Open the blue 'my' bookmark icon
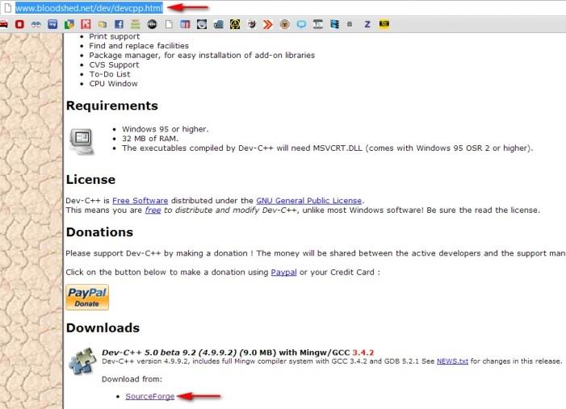The width and height of the screenshot is (566, 409). point(52,24)
